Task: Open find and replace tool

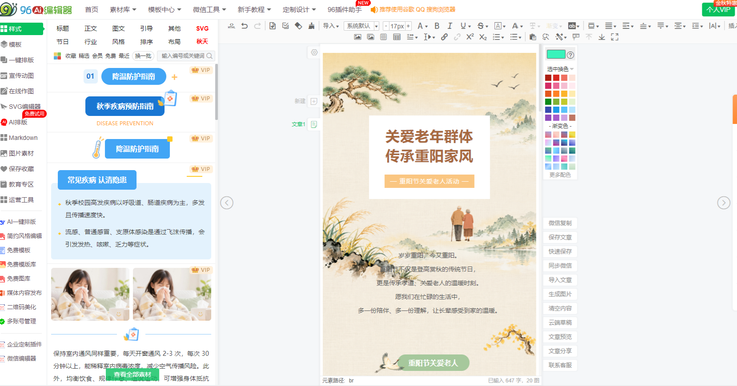Action: (546, 37)
